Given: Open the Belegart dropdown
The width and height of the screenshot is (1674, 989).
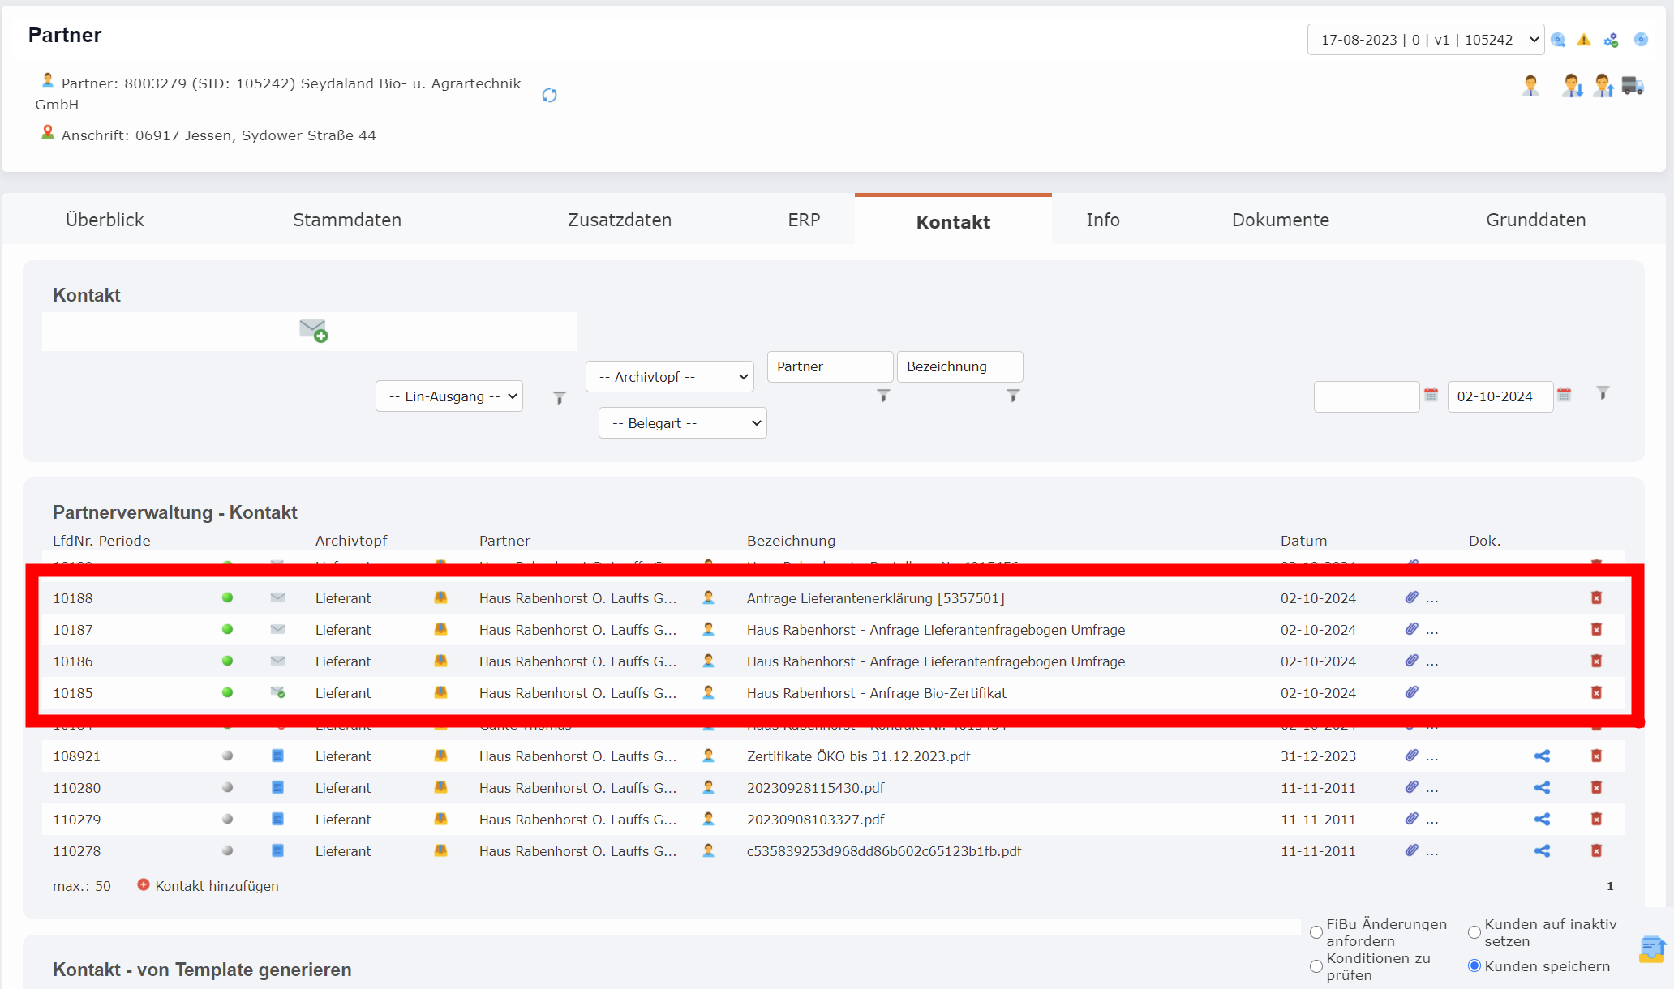Looking at the screenshot, I should [683, 423].
